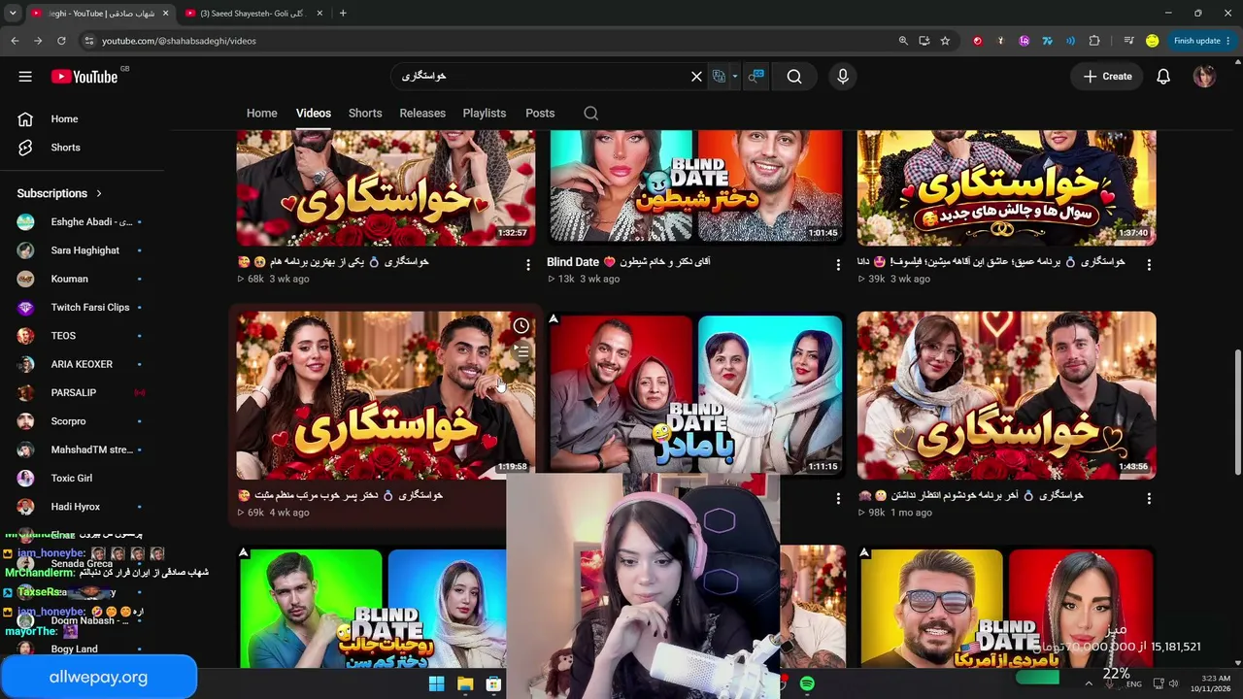Viewport: 1243px width, 699px height.
Task: Go to Home in the sidebar
Action: [x=82, y=119]
